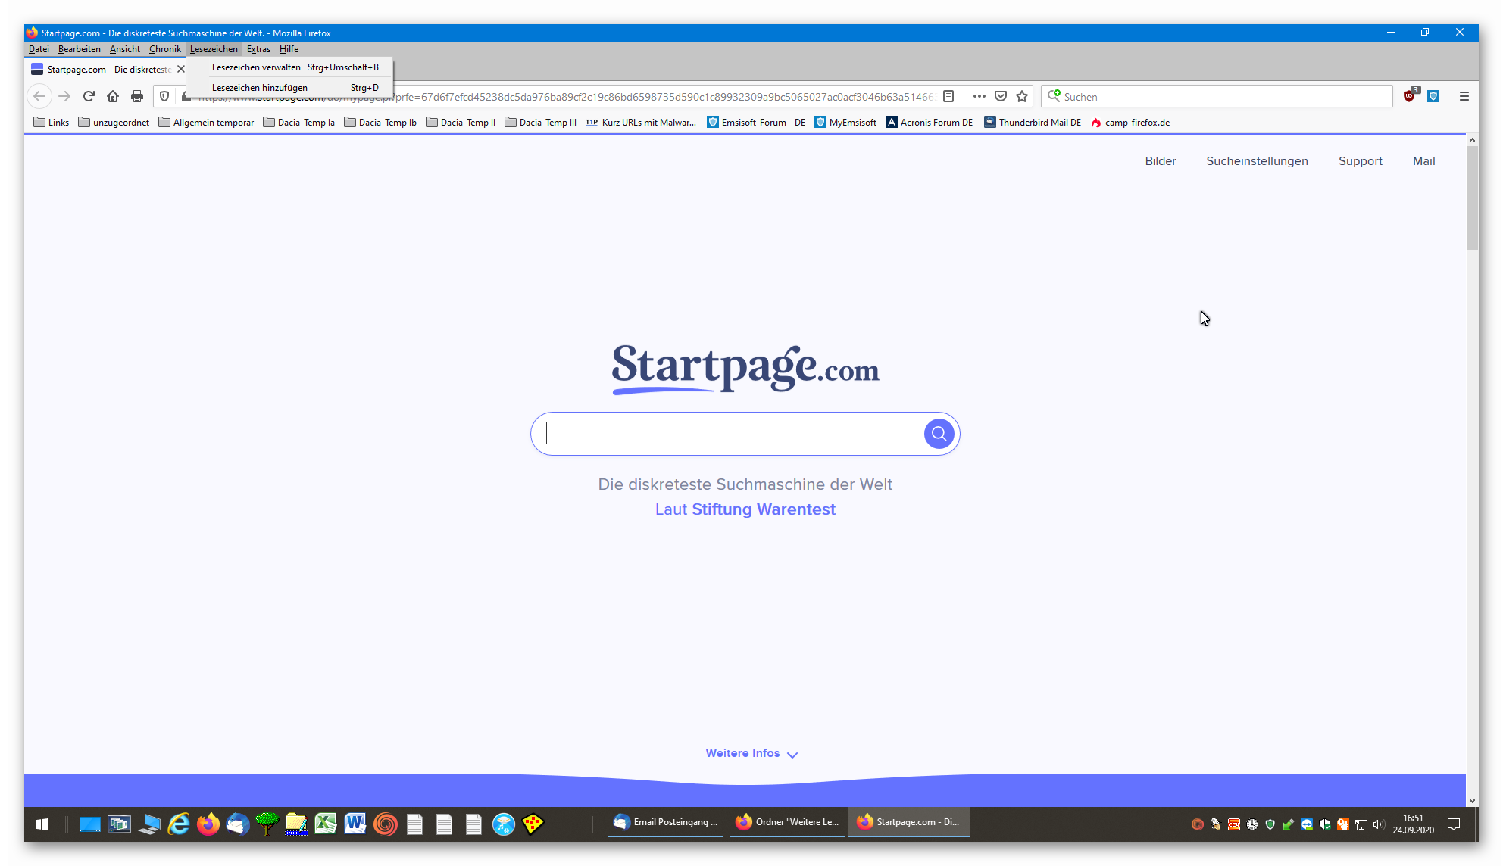1503x866 pixels.
Task: Open the Dacia-Temp II bookmarks folder
Action: pyautogui.click(x=461, y=123)
